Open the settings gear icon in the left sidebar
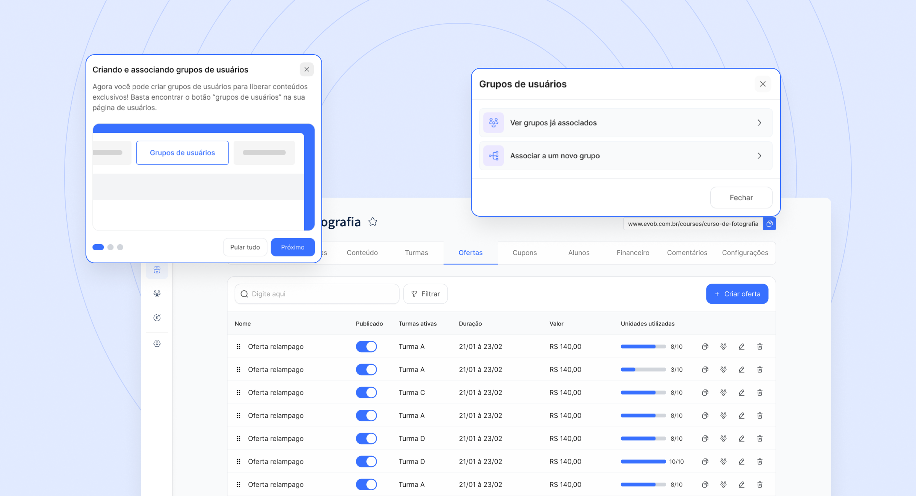Screen dimensions: 916x496 tap(157, 344)
